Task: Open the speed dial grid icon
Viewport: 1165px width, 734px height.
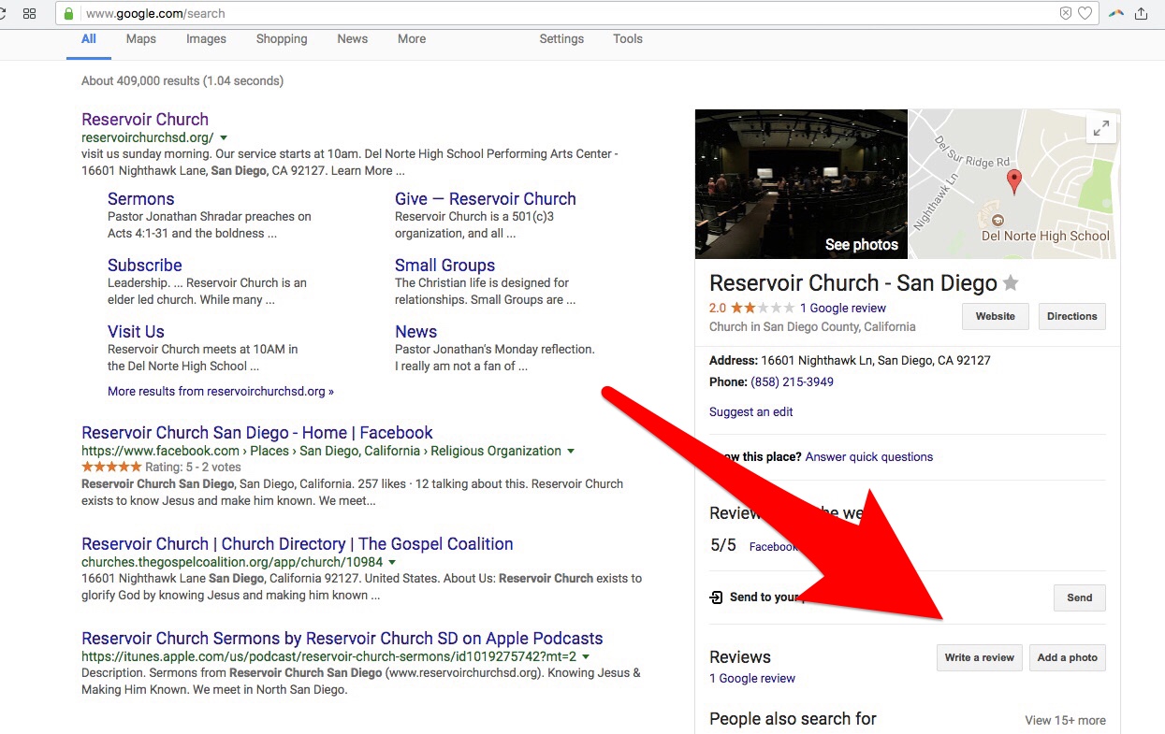Action: click(29, 13)
